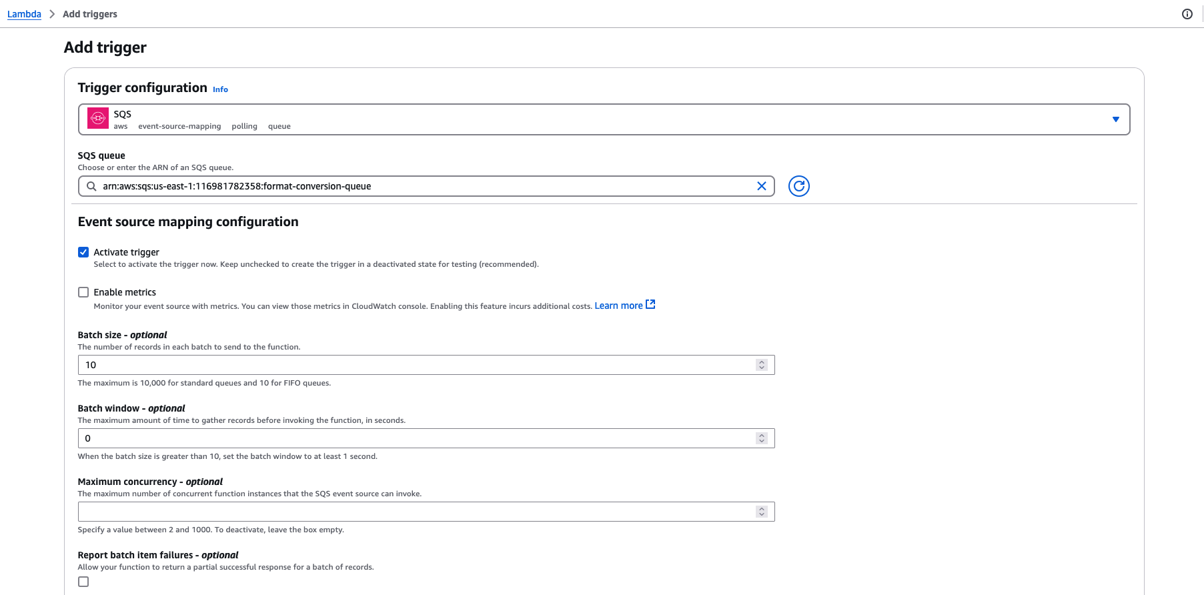The height and width of the screenshot is (595, 1204).
Task: Focus the SQS queue ARN input
Action: tap(426, 186)
